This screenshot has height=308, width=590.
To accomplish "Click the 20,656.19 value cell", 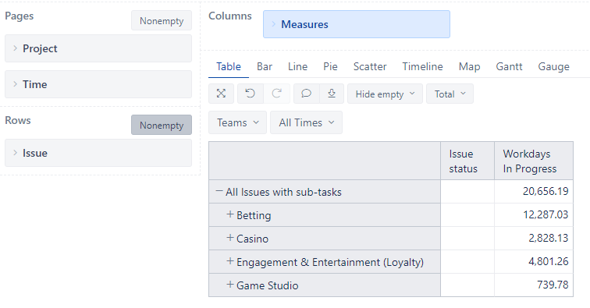I will click(534, 191).
